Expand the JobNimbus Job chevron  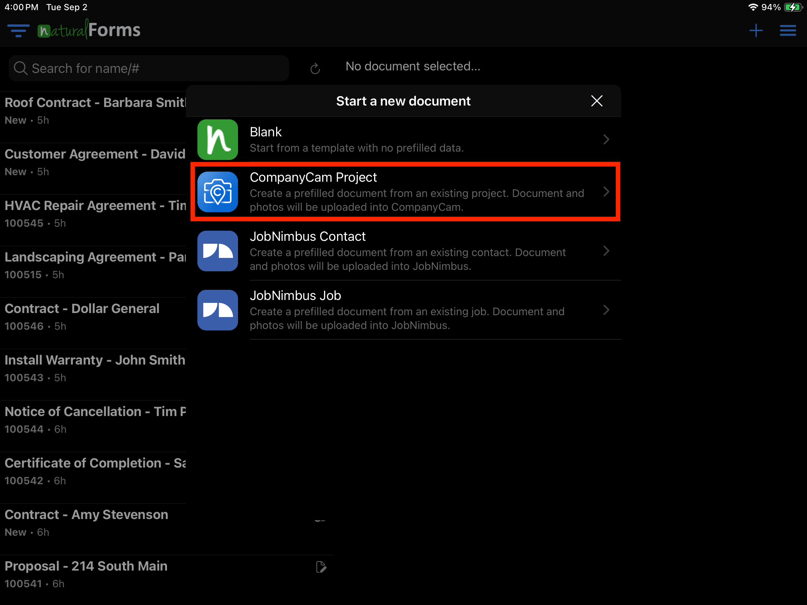point(606,310)
